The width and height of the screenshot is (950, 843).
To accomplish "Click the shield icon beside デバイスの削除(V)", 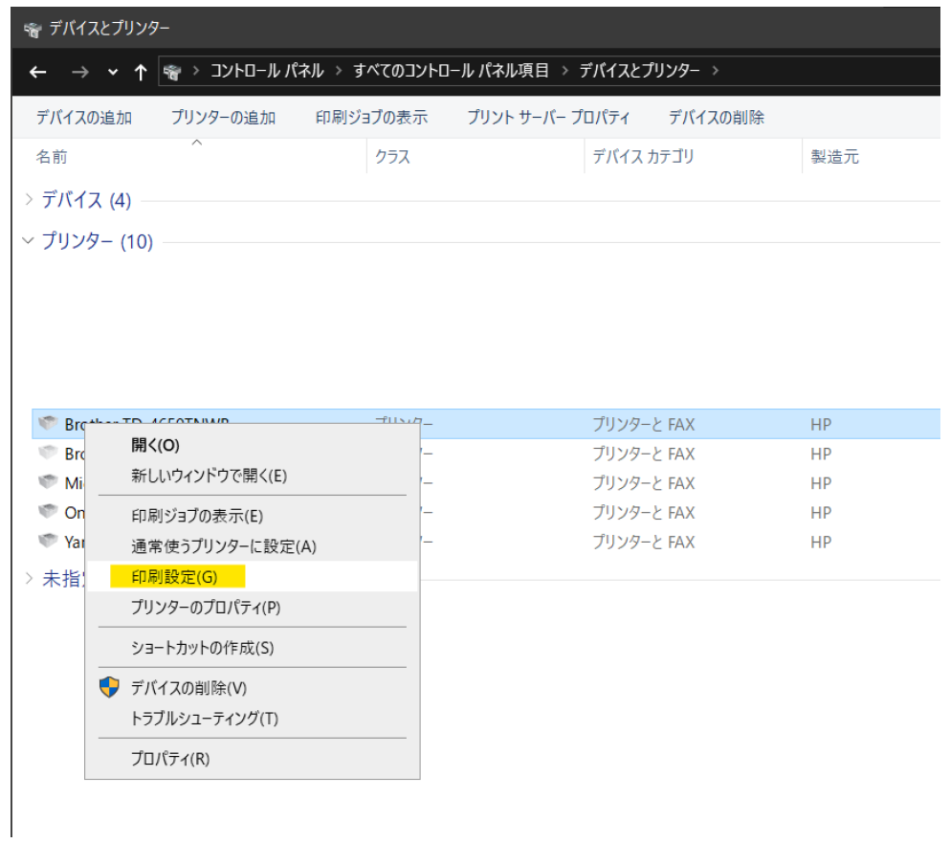I will click(110, 687).
